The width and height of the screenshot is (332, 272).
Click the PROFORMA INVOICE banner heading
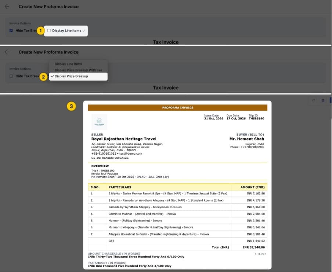(x=178, y=107)
